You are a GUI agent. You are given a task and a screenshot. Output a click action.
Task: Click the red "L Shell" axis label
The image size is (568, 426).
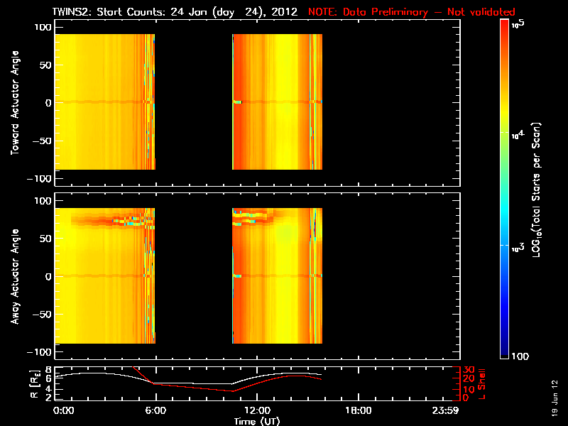481,384
